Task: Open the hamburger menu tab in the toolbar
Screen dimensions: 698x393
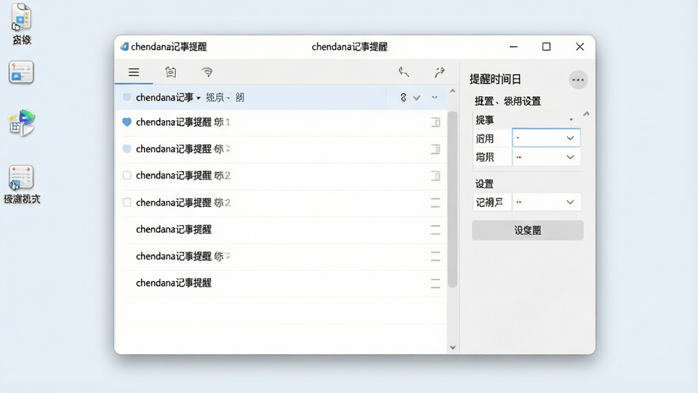Action: coord(134,72)
